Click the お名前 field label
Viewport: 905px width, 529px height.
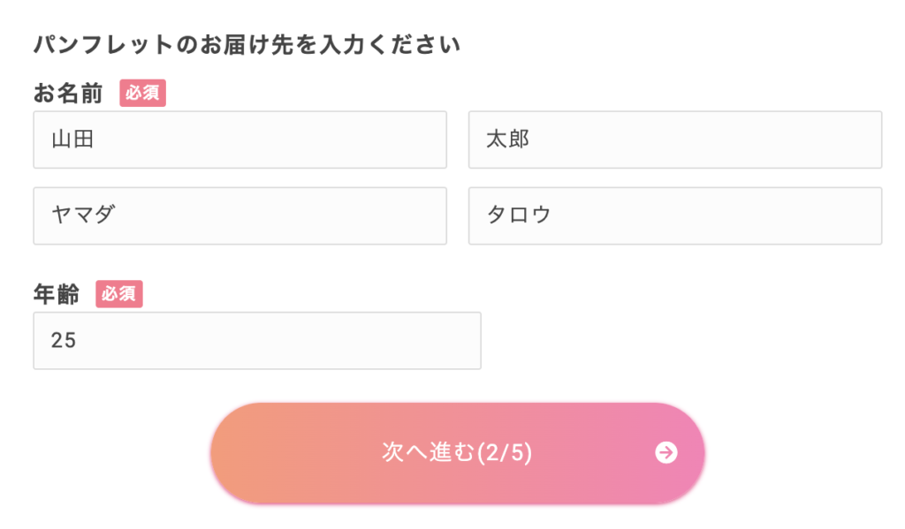(69, 93)
